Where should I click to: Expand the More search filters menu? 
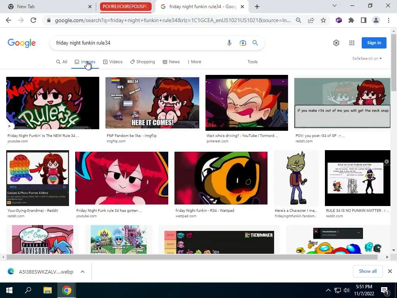[194, 62]
